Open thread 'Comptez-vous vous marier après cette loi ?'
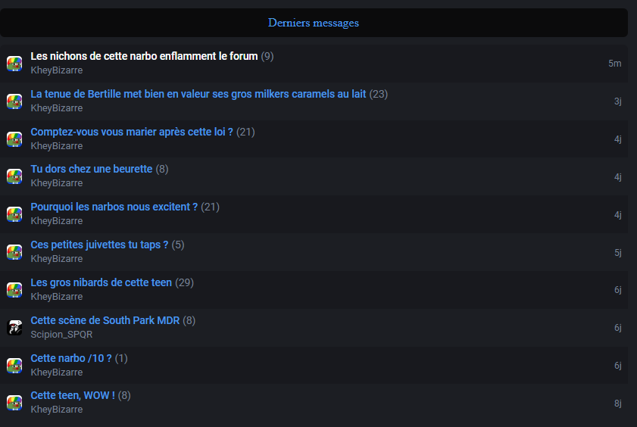Image resolution: width=637 pixels, height=427 pixels. click(x=132, y=132)
